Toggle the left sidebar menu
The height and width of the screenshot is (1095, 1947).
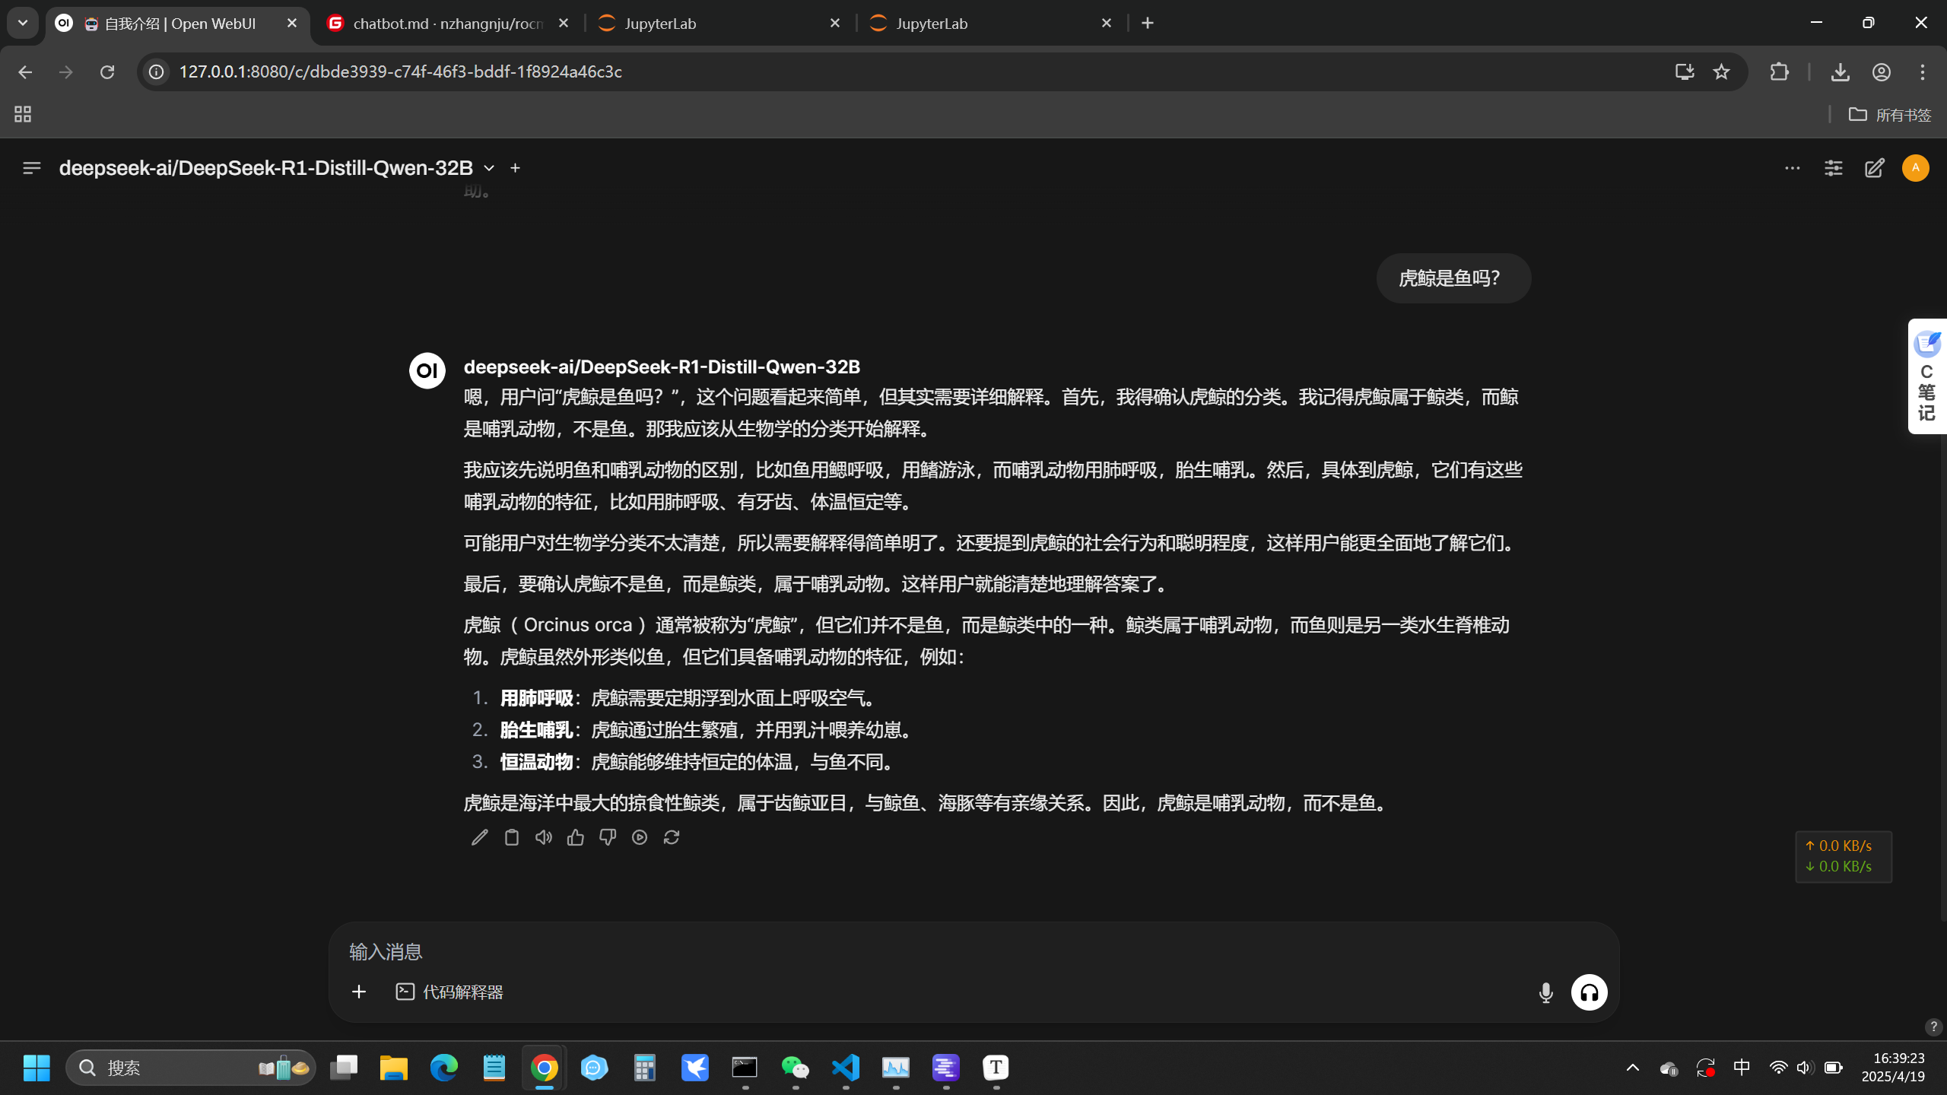(31, 168)
